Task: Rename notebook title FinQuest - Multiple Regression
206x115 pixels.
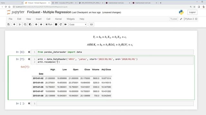Action: [x=49, y=12]
